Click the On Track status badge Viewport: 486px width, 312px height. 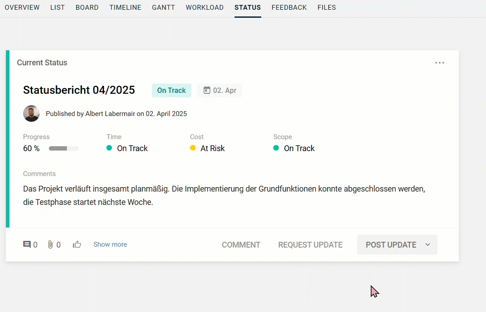(x=171, y=90)
